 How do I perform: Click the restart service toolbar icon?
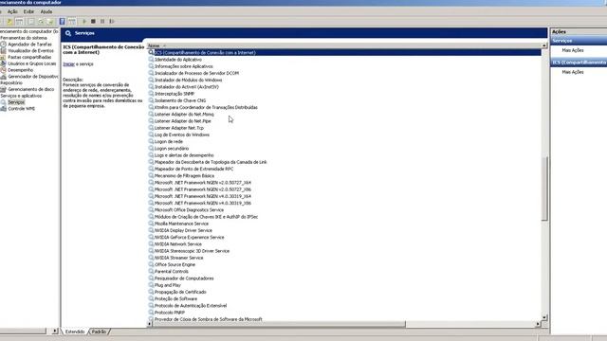click(x=112, y=21)
